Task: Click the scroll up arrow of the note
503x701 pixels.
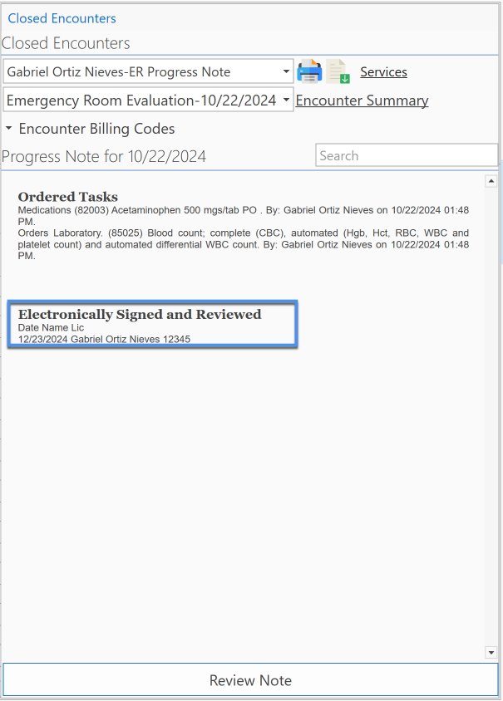Action: pos(491,181)
